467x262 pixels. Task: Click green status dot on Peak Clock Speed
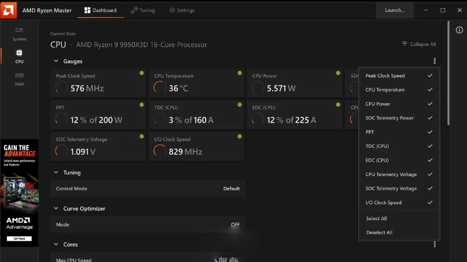(142, 73)
